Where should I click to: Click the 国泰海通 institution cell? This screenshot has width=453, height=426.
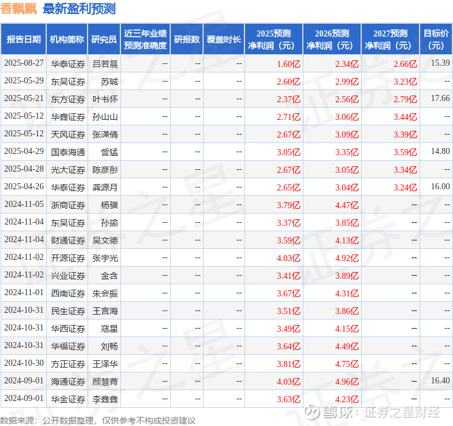[x=68, y=152]
